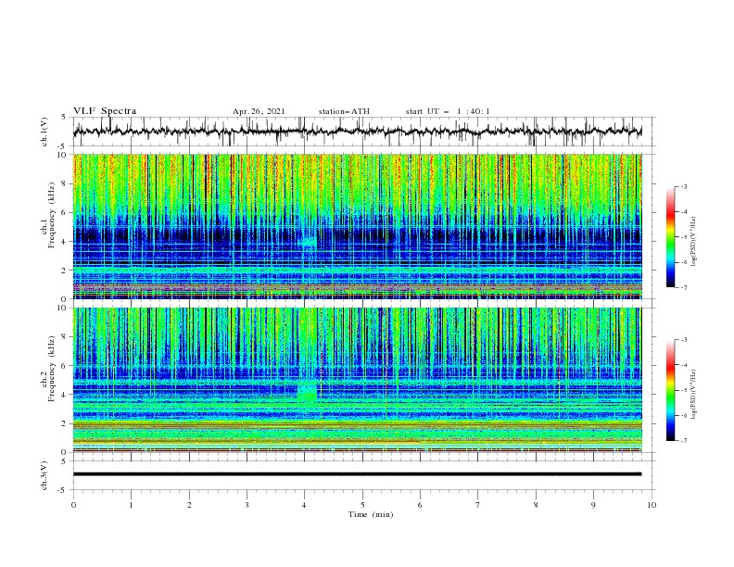Click the "-7" label on the lower colorbar
Image resolution: width=734 pixels, height=567 pixels.
click(684, 440)
